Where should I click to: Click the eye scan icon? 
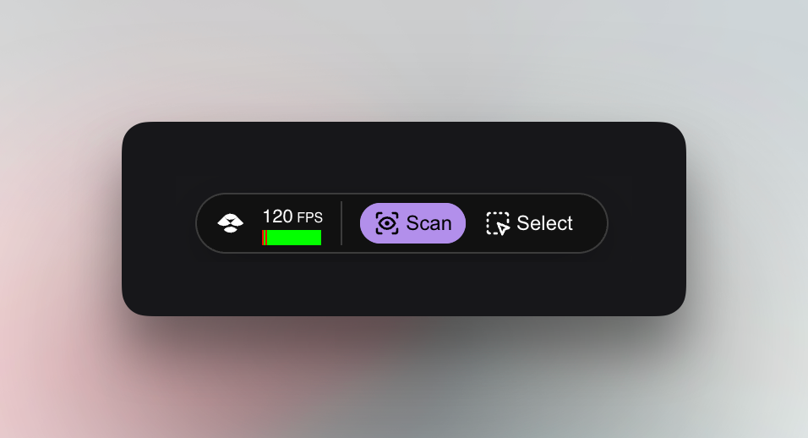click(x=387, y=223)
